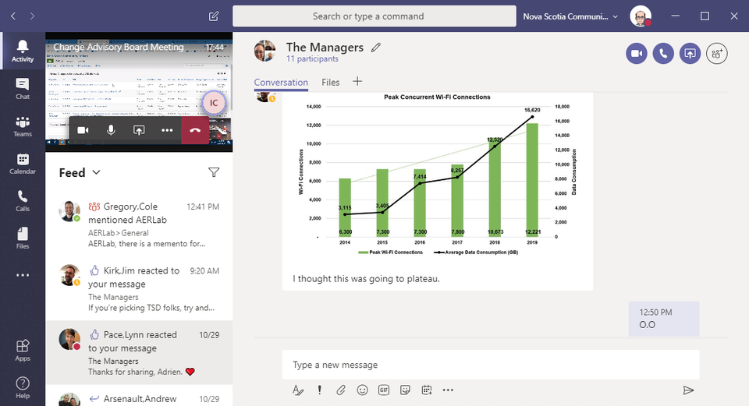Edit The Managers chat name pencil icon

click(376, 48)
